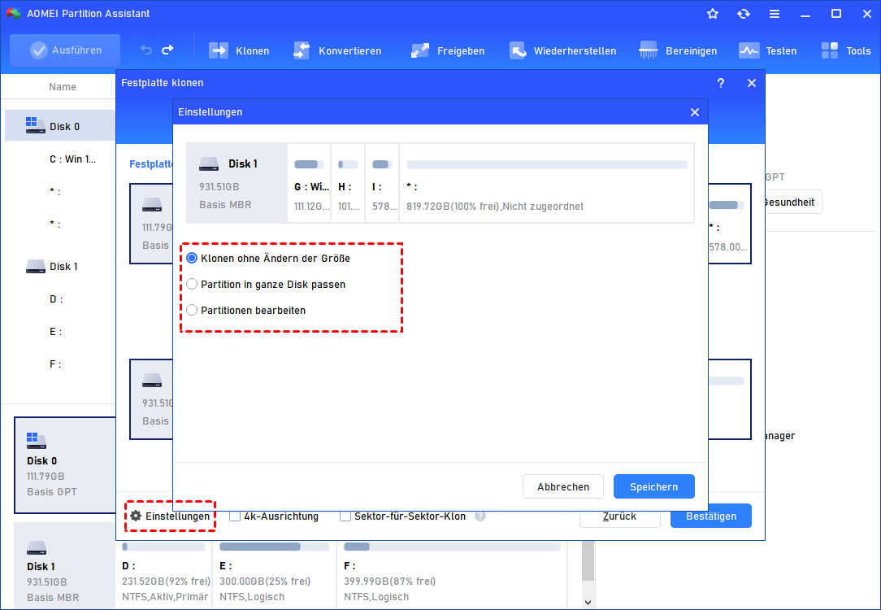Image resolution: width=881 pixels, height=610 pixels.
Task: Click the Tools grid icon
Action: tap(830, 50)
